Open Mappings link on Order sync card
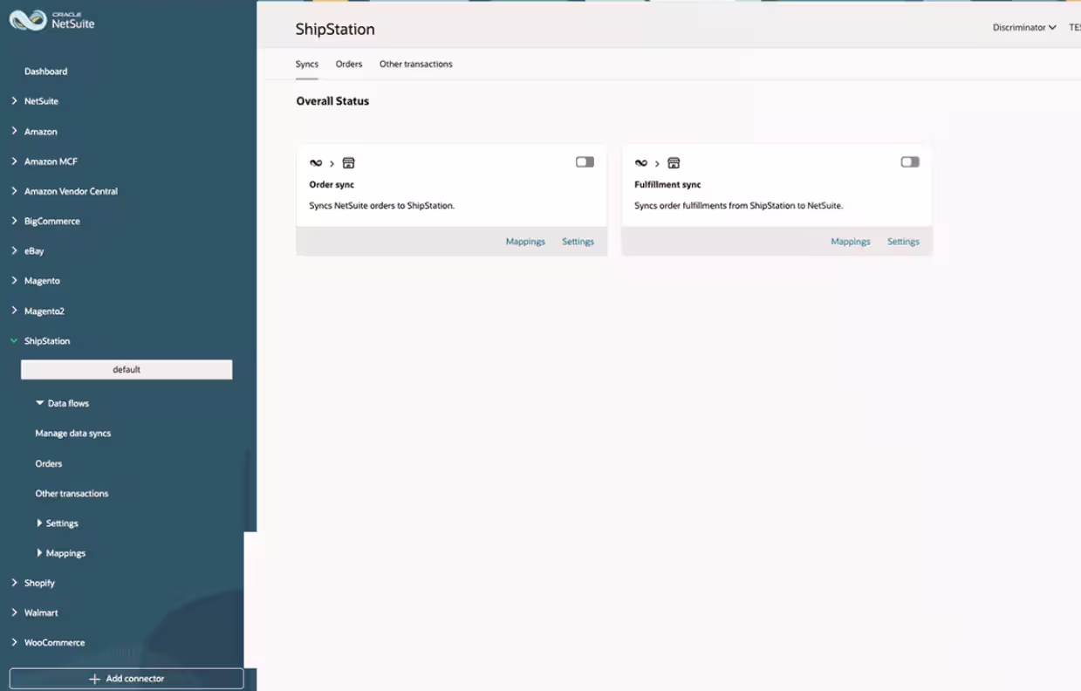 pyautogui.click(x=525, y=242)
